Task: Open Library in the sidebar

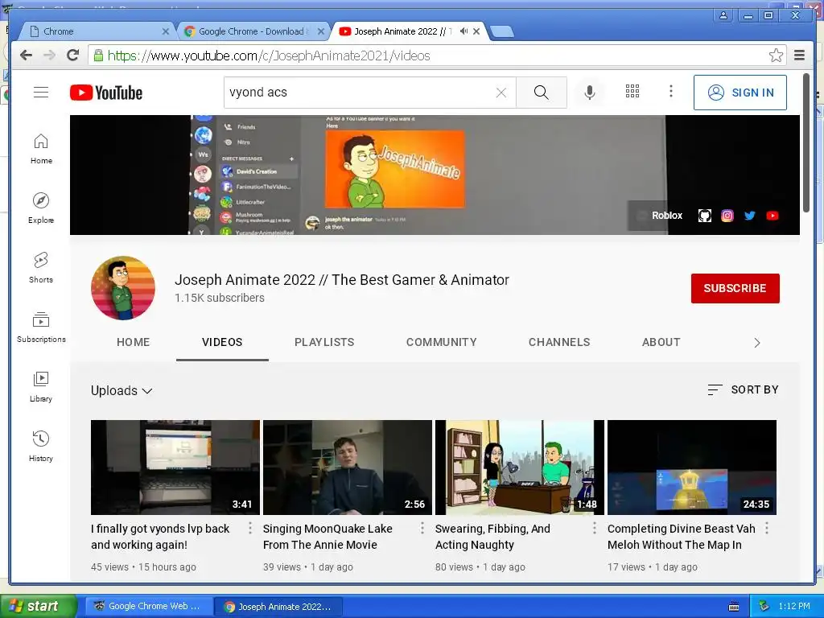Action: [x=41, y=387]
